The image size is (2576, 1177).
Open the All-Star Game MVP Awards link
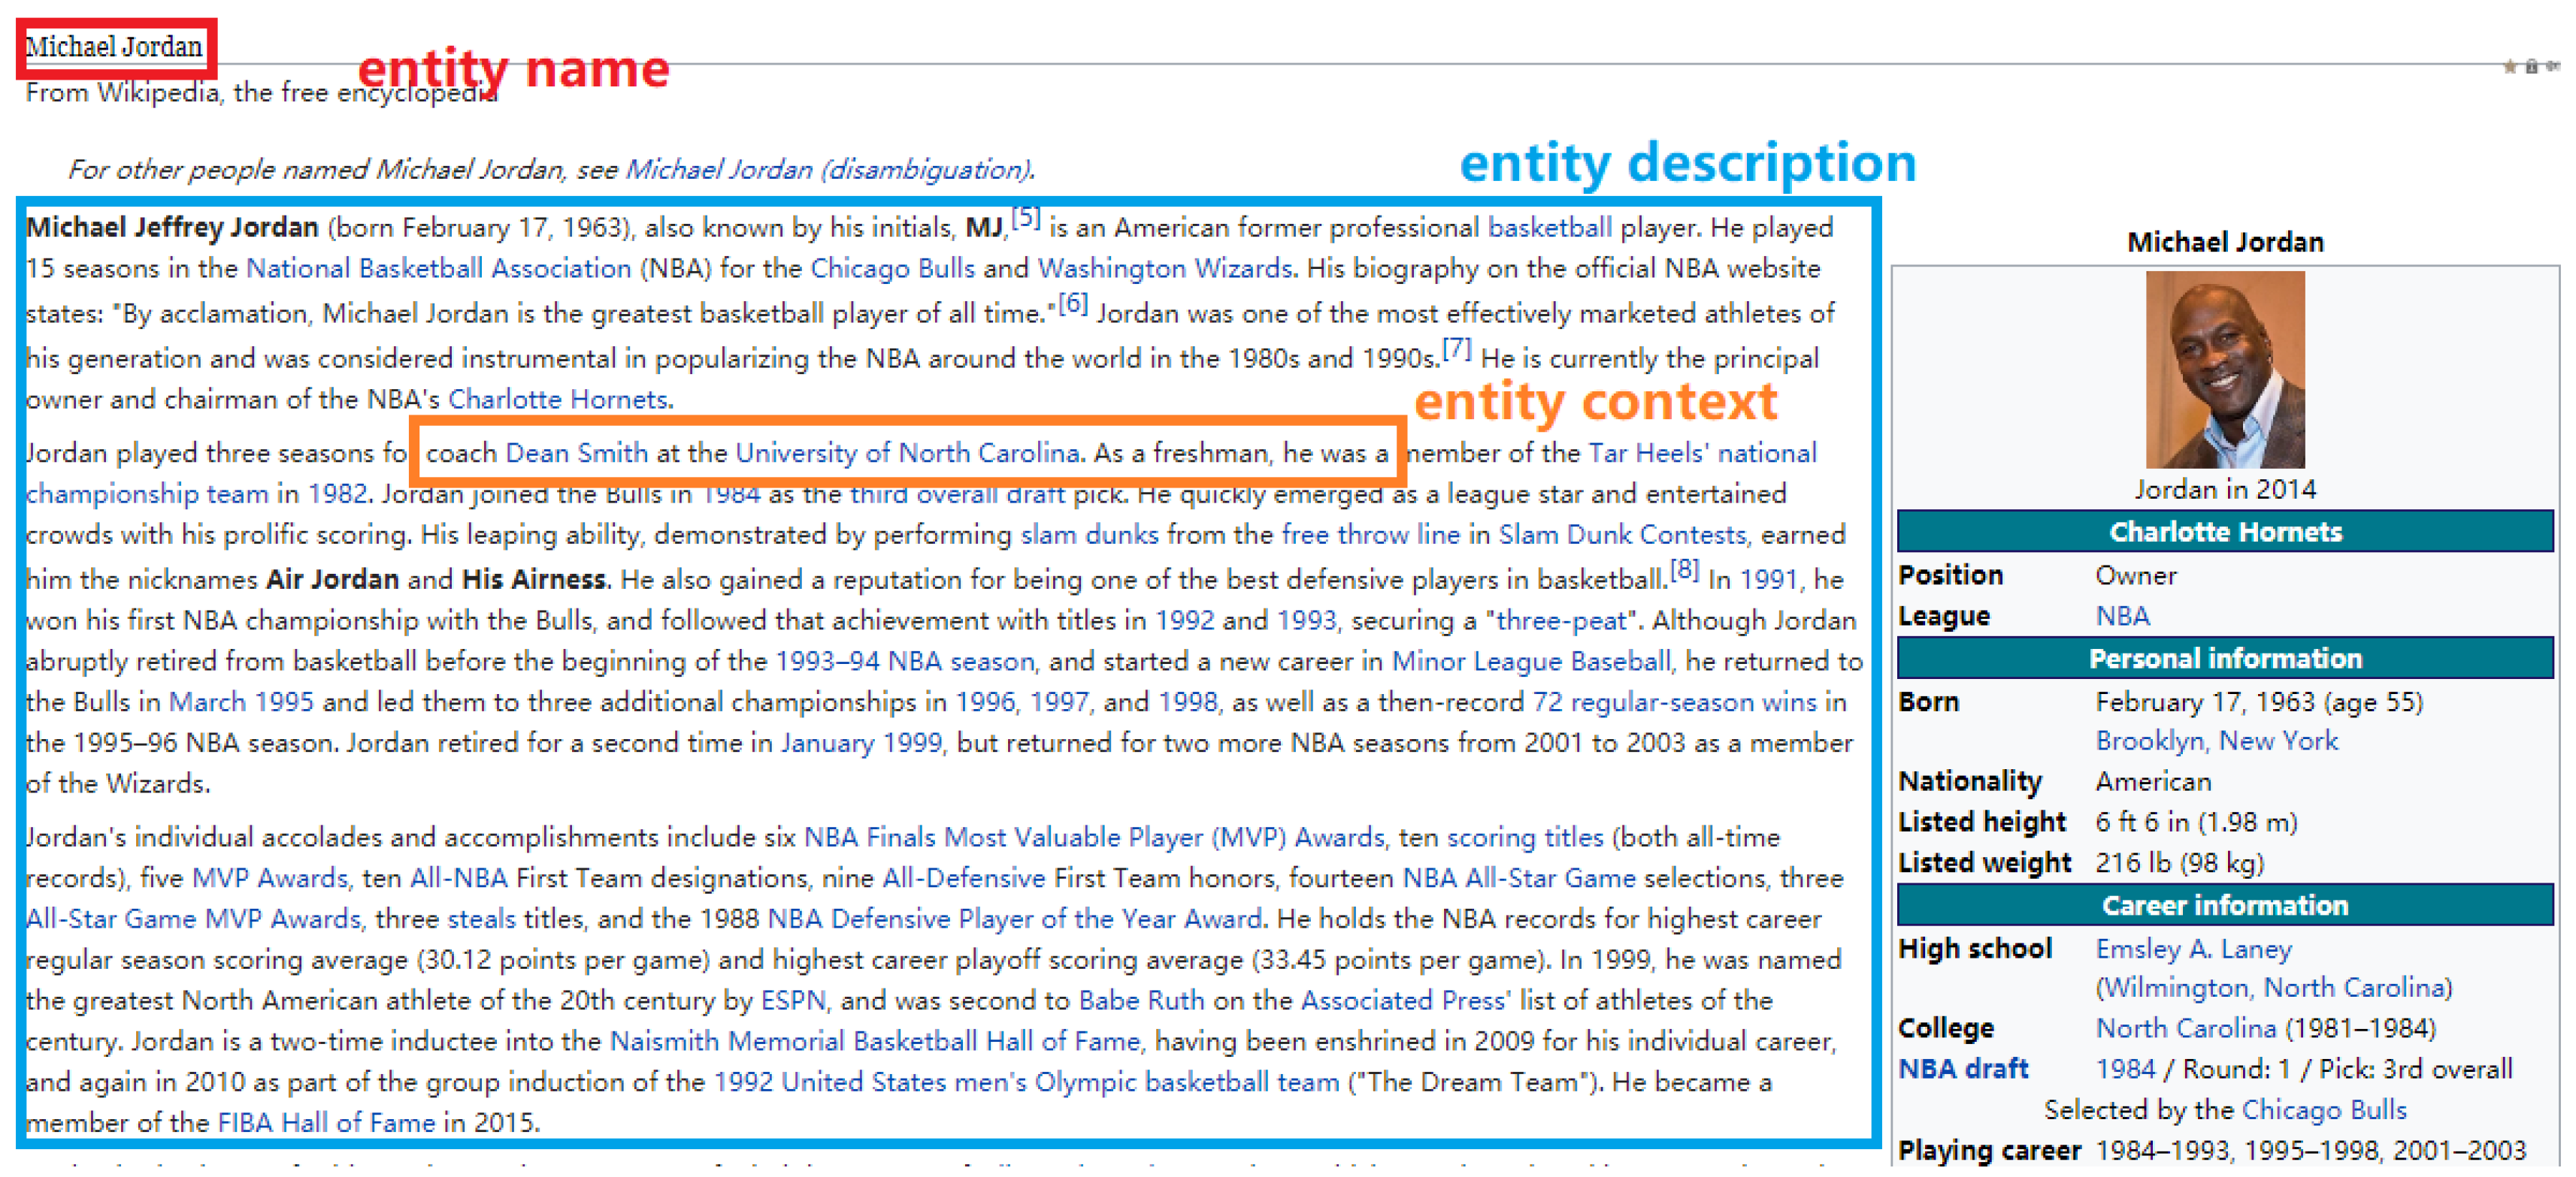194,919
